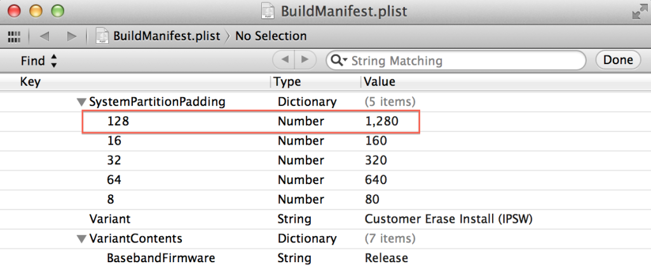Image resolution: width=651 pixels, height=266 pixels.
Task: Open the search options magnifier menu
Action: click(x=339, y=61)
